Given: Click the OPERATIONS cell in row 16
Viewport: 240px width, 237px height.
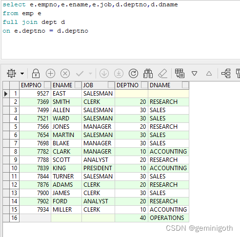Looking at the screenshot, I should [x=168, y=218].
